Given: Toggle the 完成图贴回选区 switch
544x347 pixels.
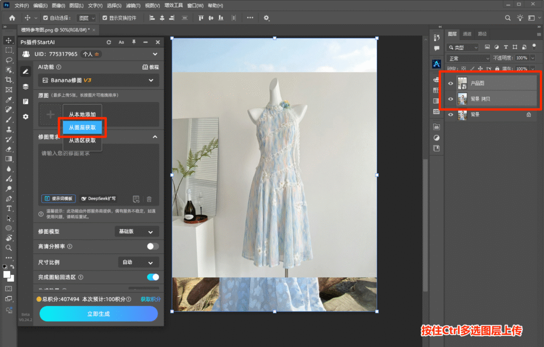Looking at the screenshot, I should click(x=152, y=277).
